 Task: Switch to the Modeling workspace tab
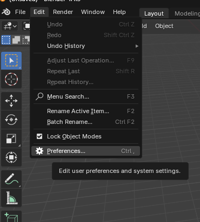pyautogui.click(x=187, y=13)
